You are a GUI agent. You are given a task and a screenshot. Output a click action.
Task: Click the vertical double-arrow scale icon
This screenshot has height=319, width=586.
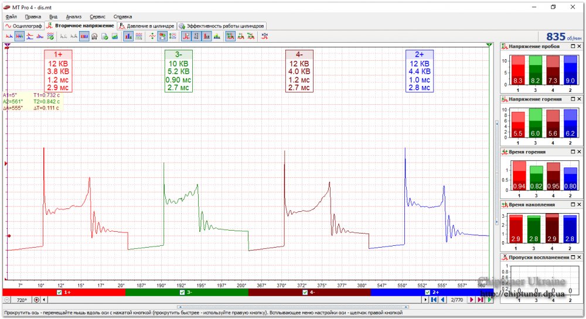[x=173, y=36]
